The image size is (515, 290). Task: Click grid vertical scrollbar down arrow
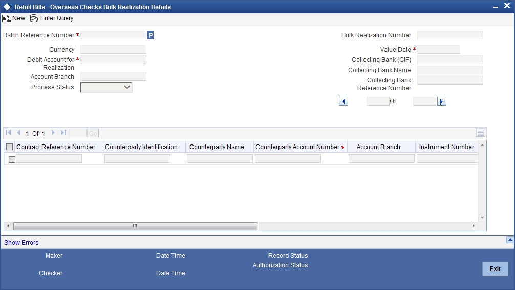[x=482, y=218]
